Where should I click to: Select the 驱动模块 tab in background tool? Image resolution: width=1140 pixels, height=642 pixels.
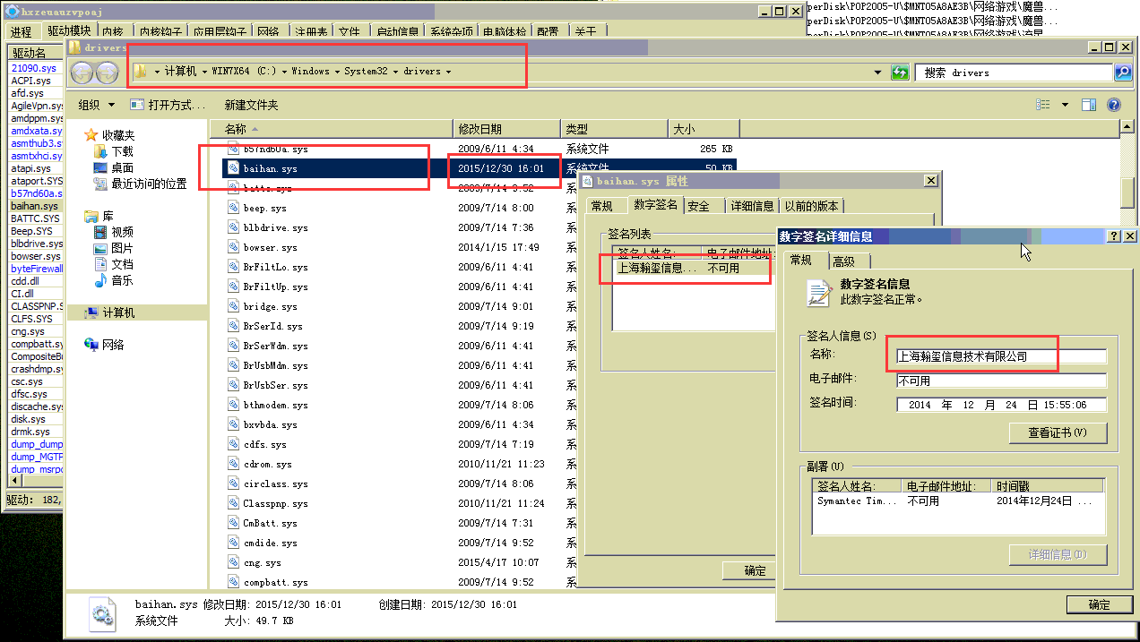69,30
